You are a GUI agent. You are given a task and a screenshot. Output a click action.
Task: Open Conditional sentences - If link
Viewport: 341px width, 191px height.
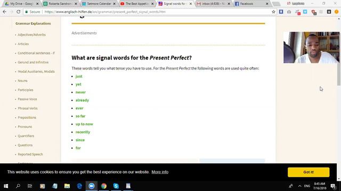36,53
